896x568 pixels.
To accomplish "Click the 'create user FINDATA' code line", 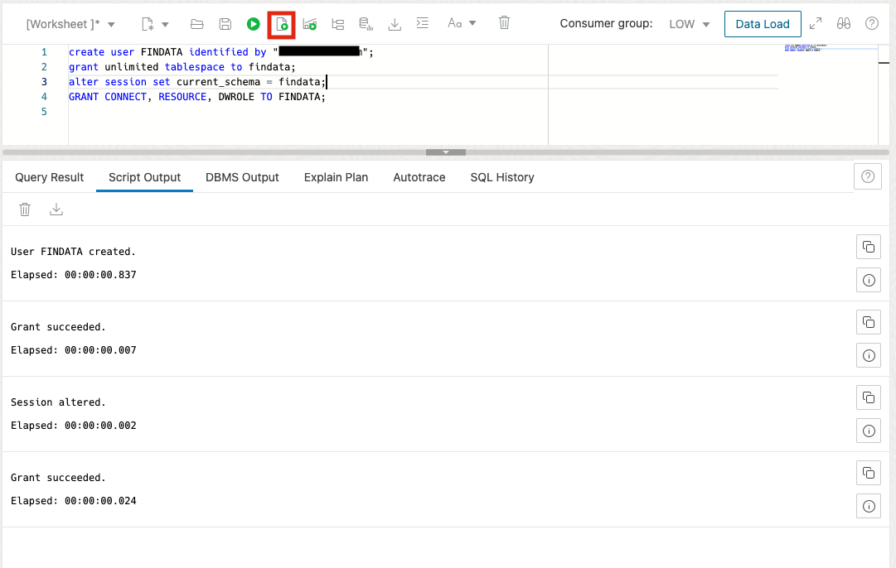I will pos(220,52).
